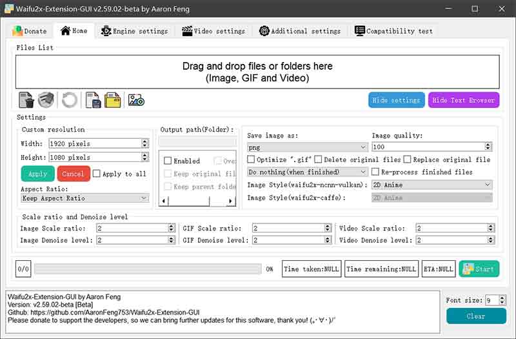Open the Additional settings tab
The height and width of the screenshot is (339, 516).
click(x=300, y=31)
